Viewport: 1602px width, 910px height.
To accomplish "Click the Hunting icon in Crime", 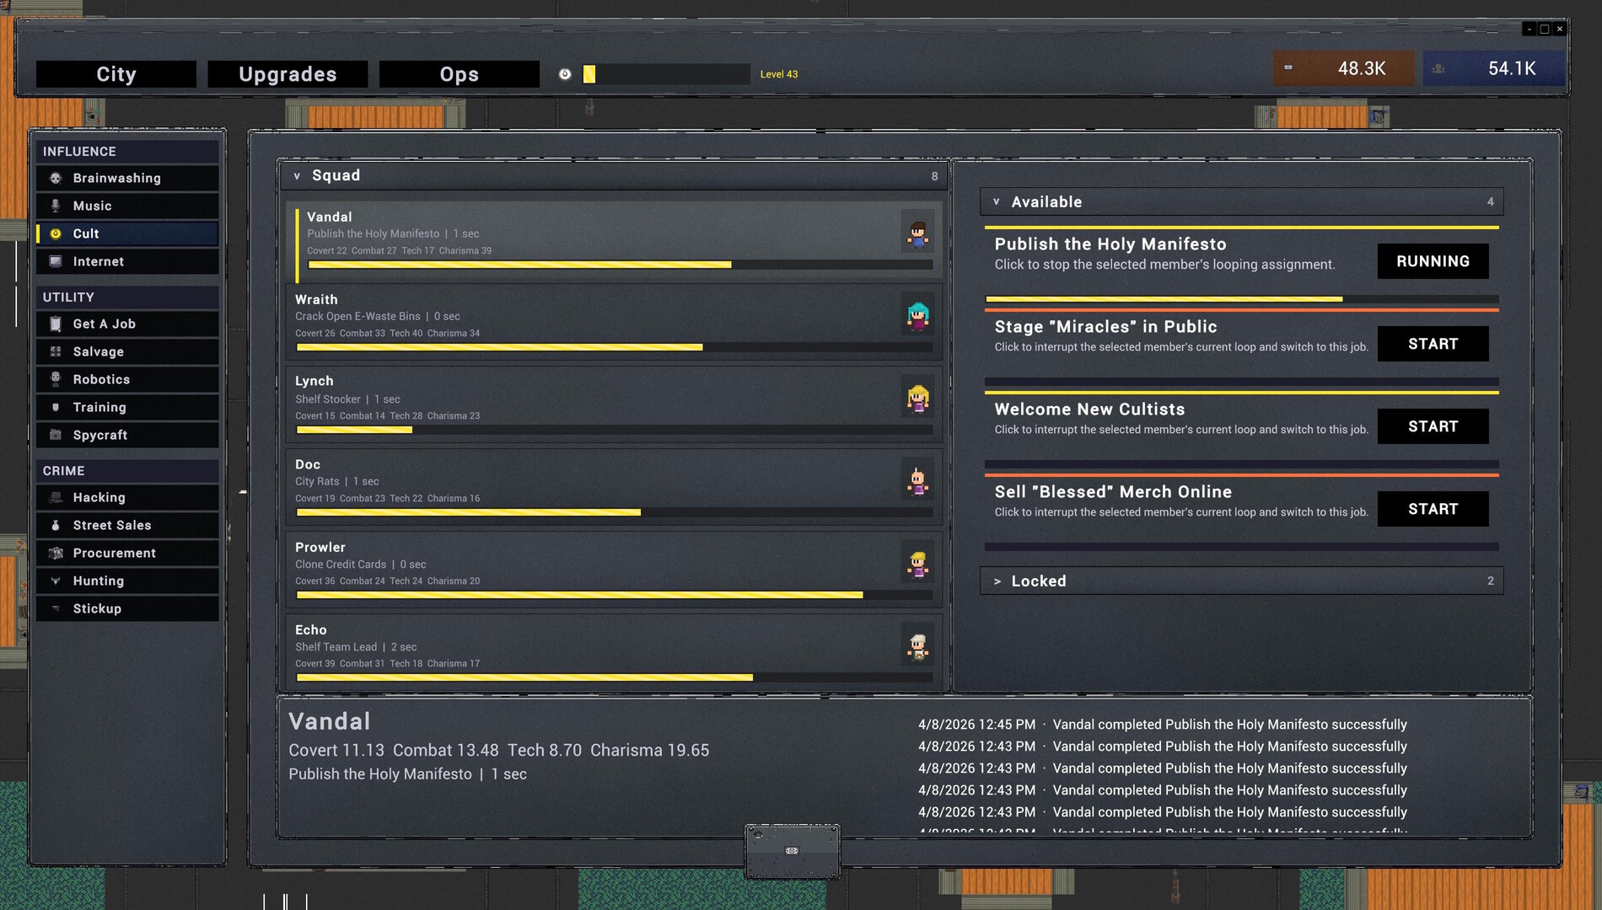I will 56,581.
